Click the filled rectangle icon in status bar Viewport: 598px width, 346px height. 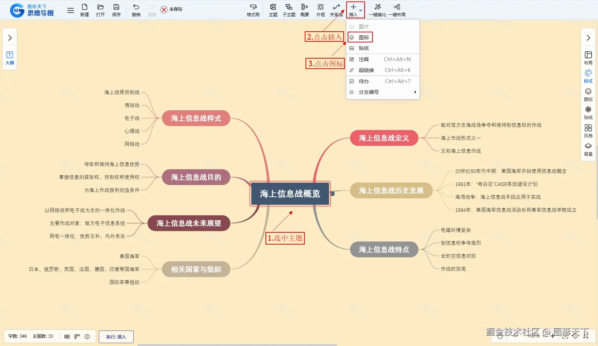[67, 337]
